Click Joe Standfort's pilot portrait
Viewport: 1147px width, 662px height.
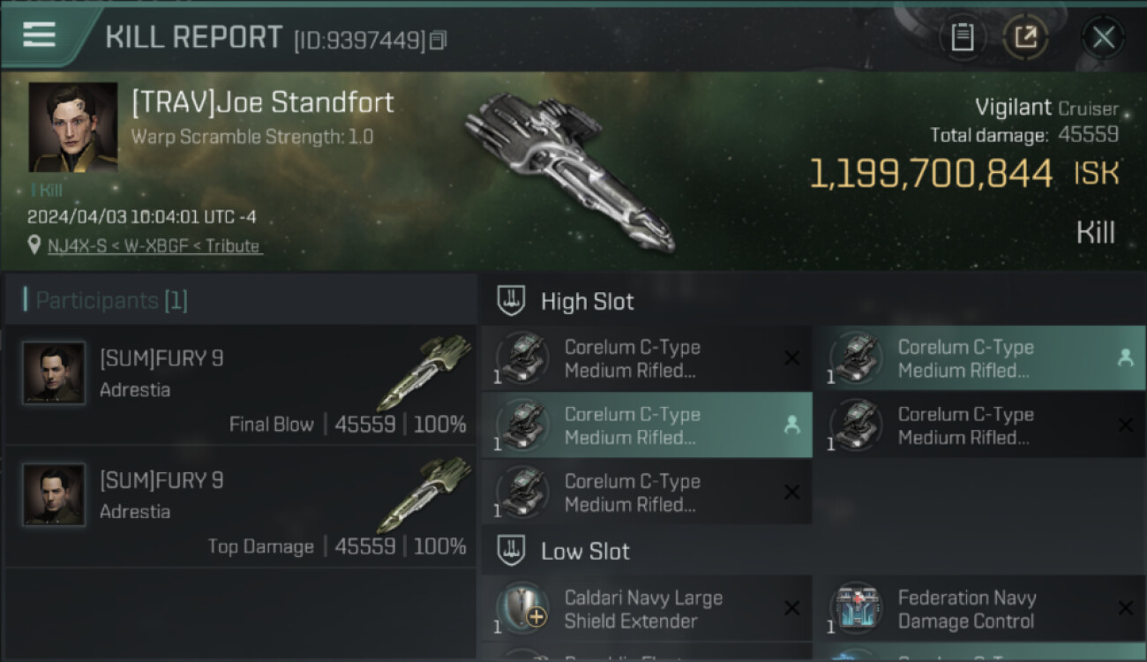pos(72,127)
